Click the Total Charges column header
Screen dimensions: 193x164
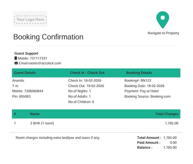pyautogui.click(x=167, y=114)
